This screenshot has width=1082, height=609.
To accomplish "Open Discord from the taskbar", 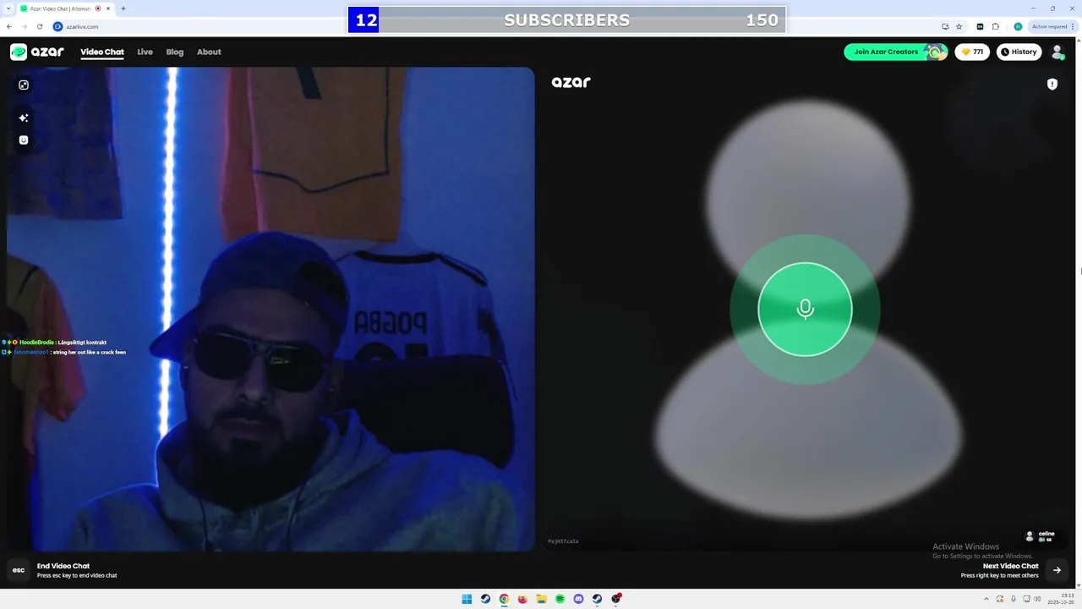I will tap(578, 599).
